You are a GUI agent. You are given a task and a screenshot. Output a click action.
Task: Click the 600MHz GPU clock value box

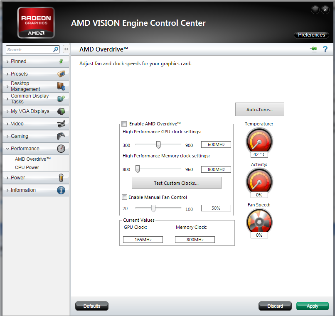[216, 145]
